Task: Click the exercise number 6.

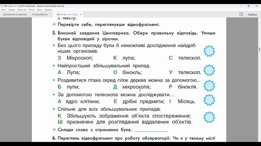Action: [x=54, y=138]
